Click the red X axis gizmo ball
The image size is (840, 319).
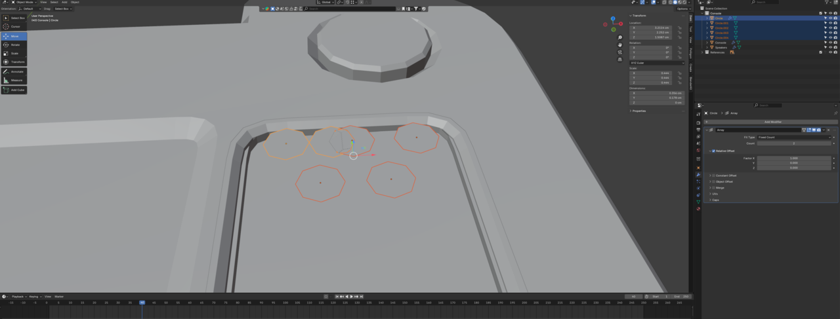620,24
